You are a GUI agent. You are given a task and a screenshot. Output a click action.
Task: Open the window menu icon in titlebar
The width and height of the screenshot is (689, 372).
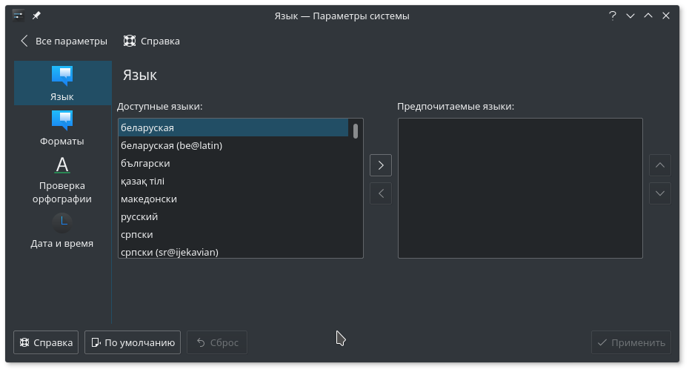click(18, 16)
